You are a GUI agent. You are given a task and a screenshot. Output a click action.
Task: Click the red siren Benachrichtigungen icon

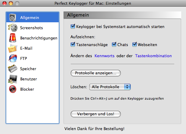coord(13,38)
